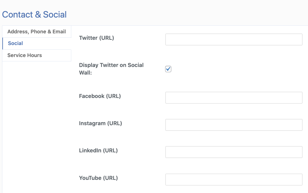
Task: Open the Address, Phone & Email tab
Action: coord(36,32)
